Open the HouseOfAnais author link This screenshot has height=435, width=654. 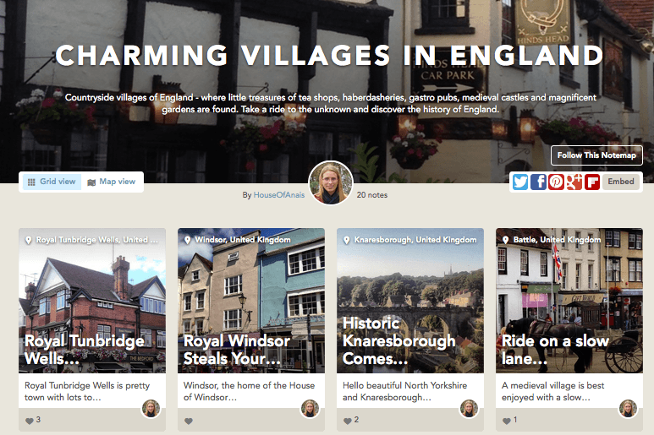click(x=279, y=195)
